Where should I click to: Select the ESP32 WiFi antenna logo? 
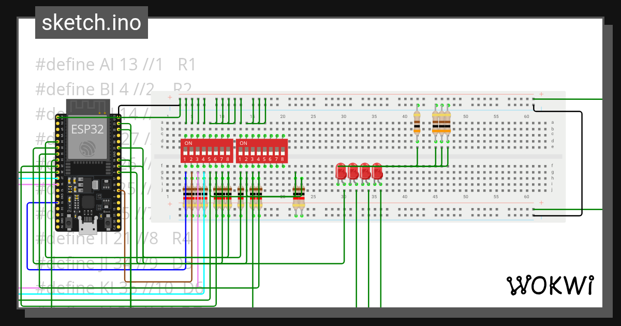89,149
